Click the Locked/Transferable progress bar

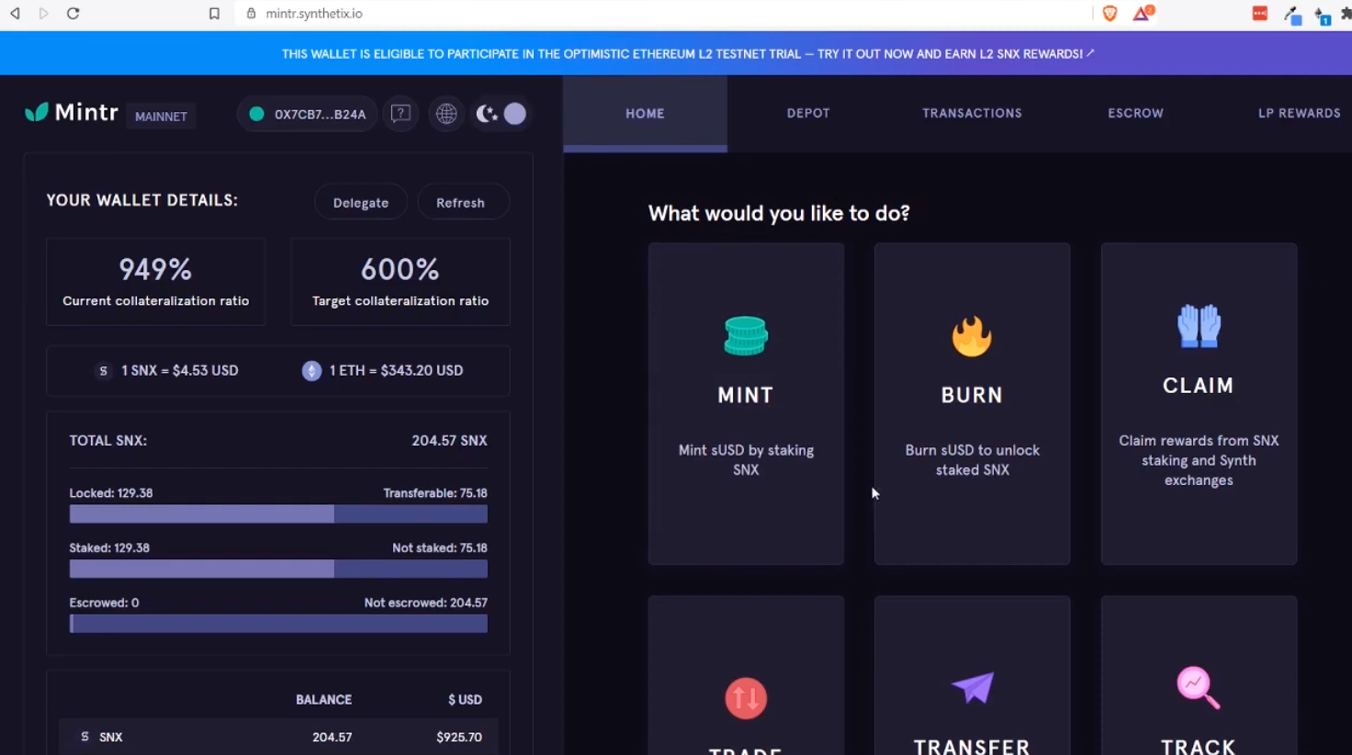278,514
